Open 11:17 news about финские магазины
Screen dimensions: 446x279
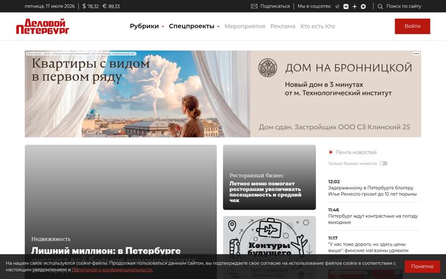368,247
